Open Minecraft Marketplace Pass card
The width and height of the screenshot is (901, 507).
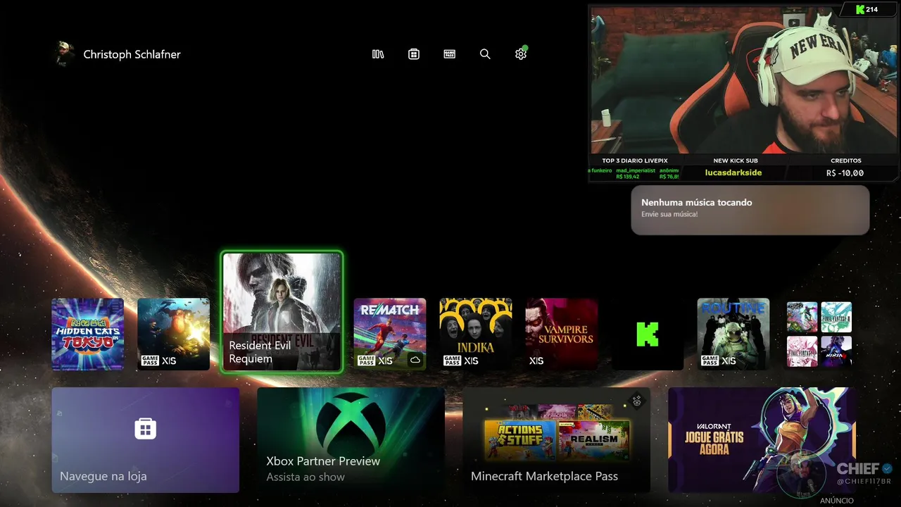point(556,440)
